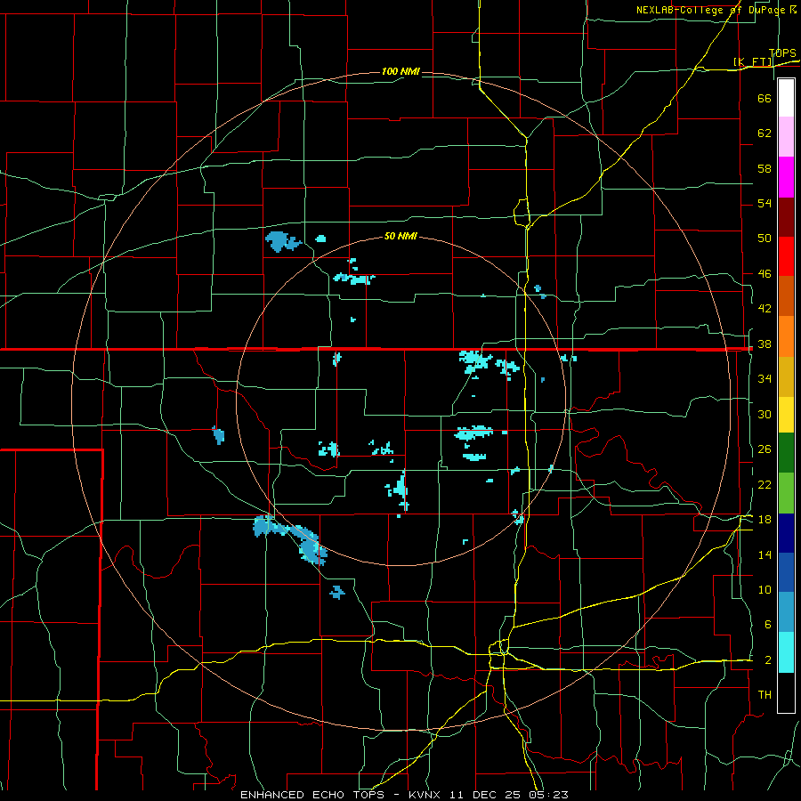Viewport: 801px width, 801px height.
Task: Click the "11 DEC 25" date text
Action: coord(488,795)
